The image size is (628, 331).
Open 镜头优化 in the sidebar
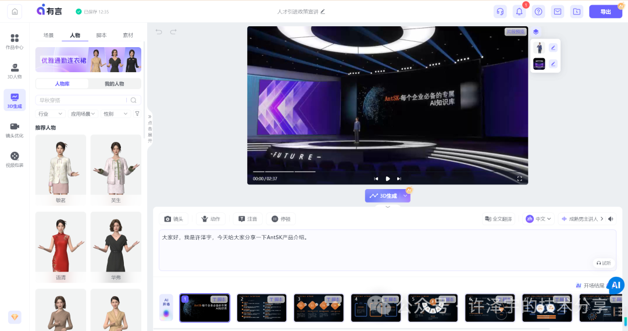[15, 130]
